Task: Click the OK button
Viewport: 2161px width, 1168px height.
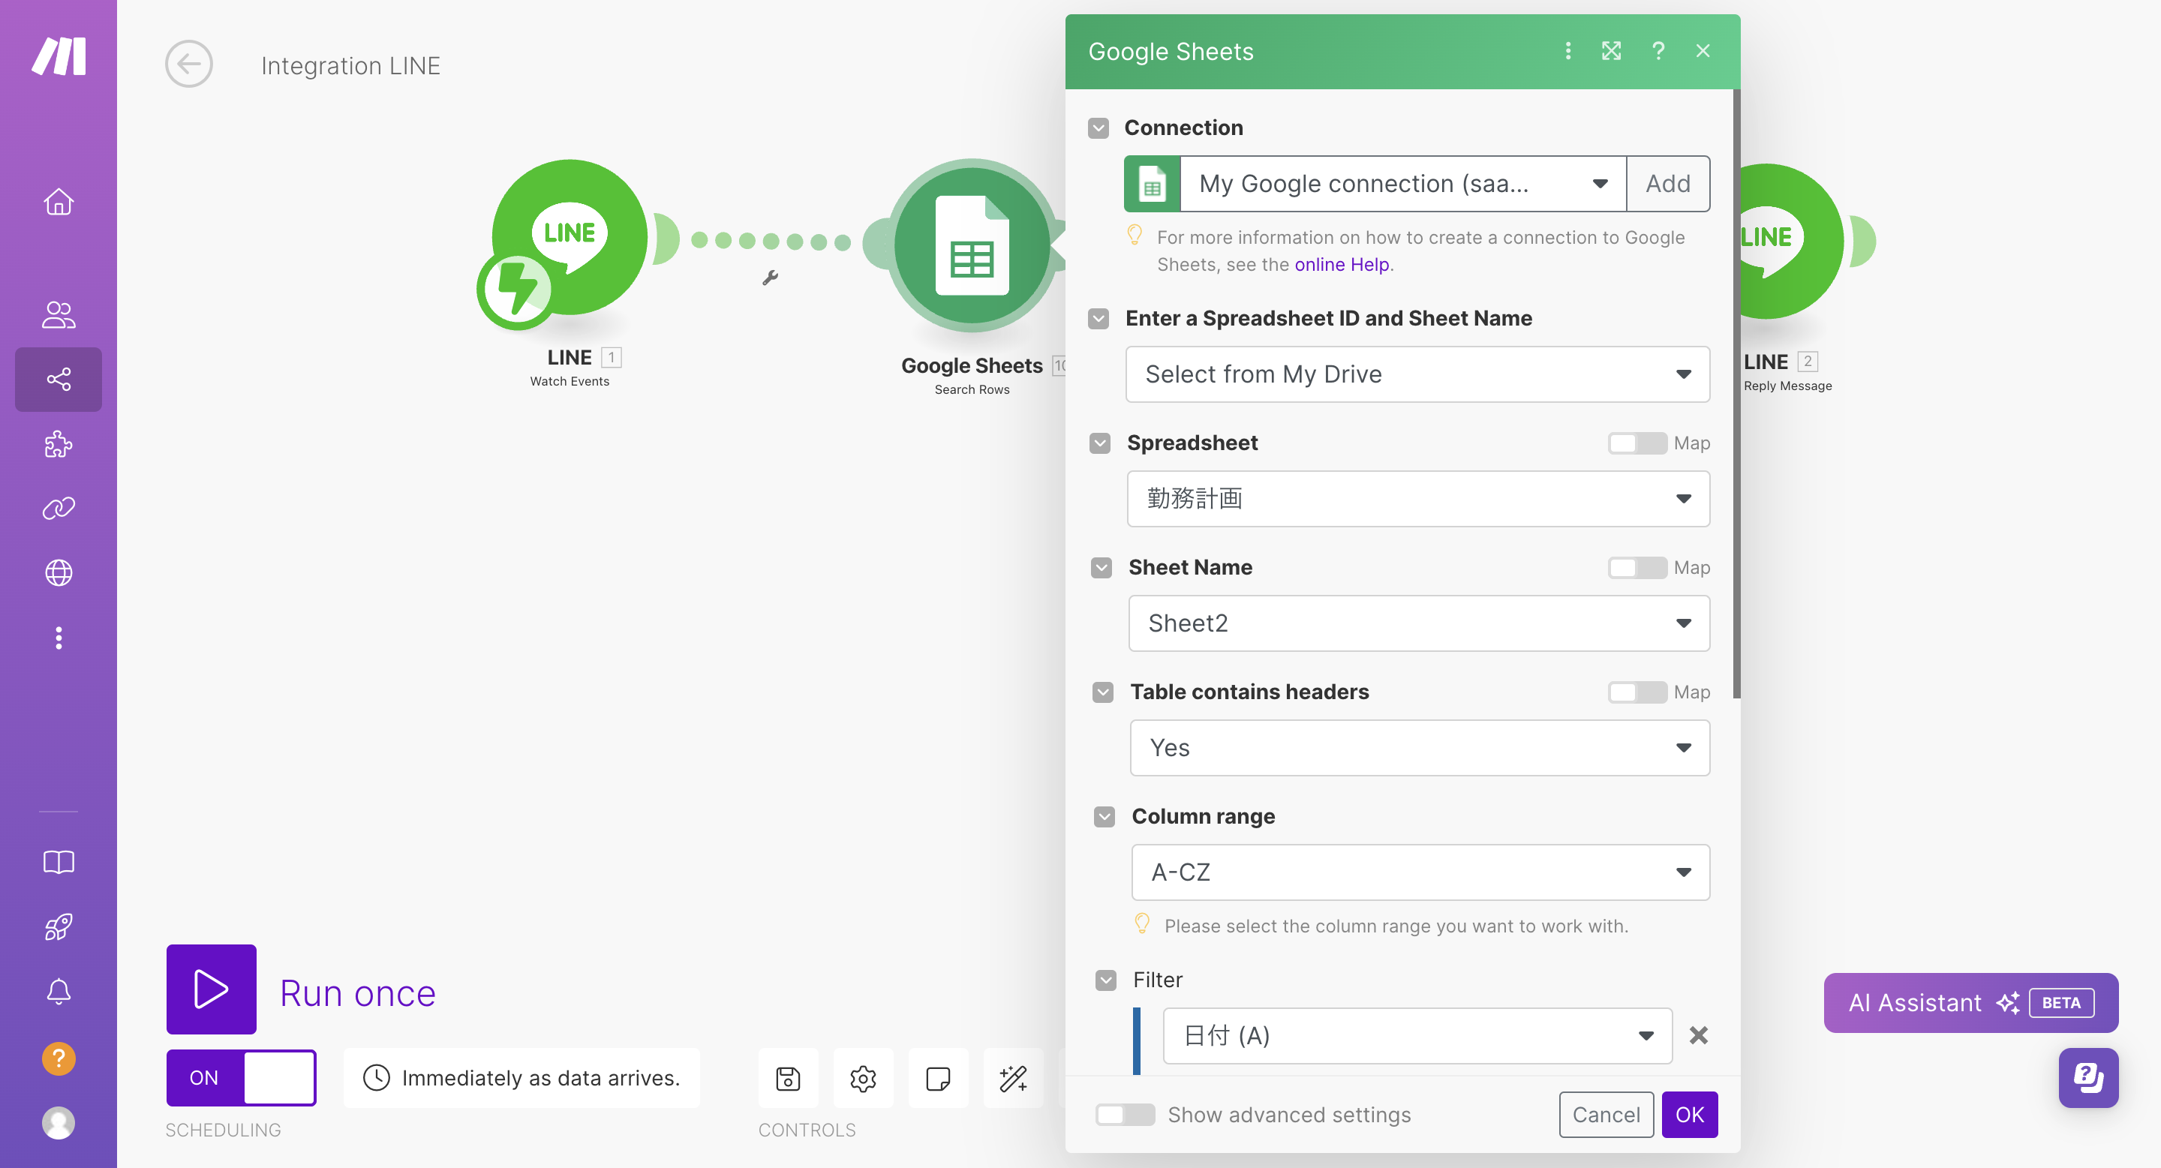Action: pos(1689,1114)
